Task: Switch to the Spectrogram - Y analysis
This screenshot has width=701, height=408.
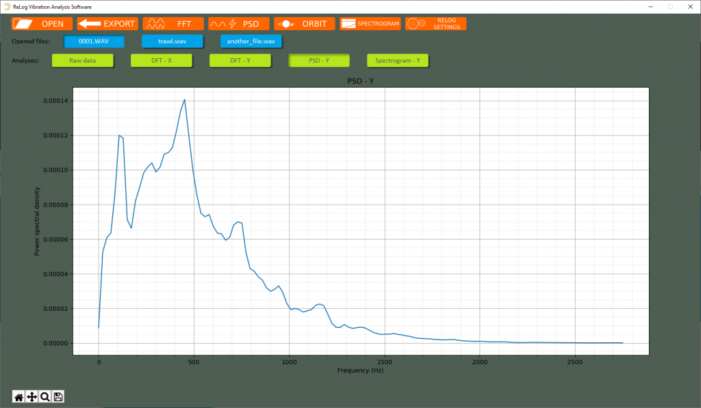Action: tap(398, 60)
